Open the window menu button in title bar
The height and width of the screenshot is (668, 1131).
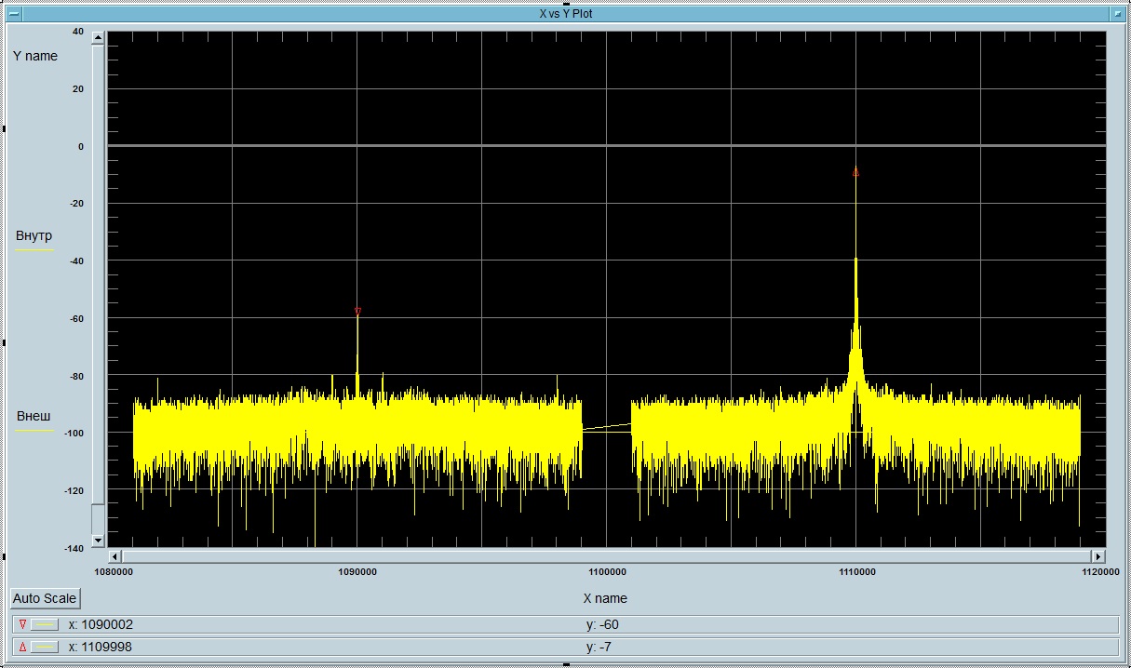[x=14, y=14]
